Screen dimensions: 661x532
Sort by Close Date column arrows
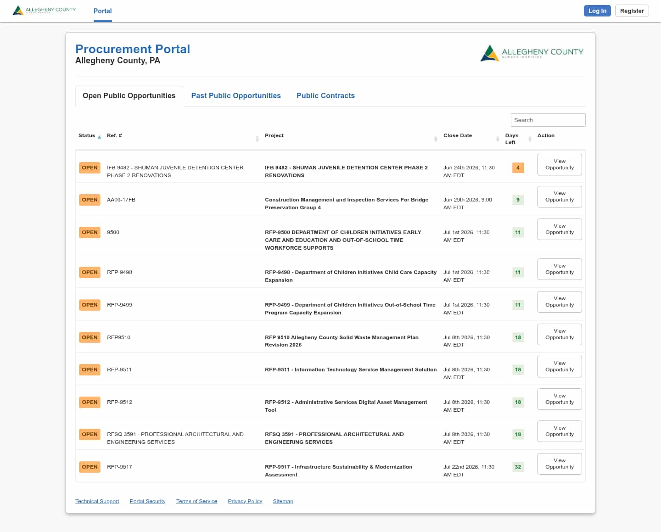498,139
